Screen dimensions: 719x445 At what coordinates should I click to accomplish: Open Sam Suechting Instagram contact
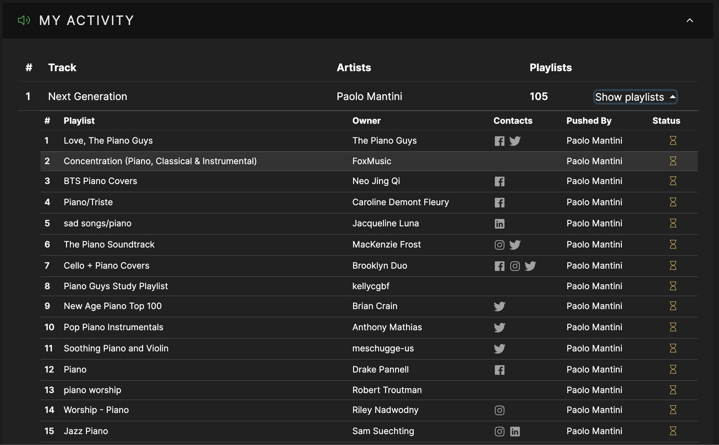point(499,432)
